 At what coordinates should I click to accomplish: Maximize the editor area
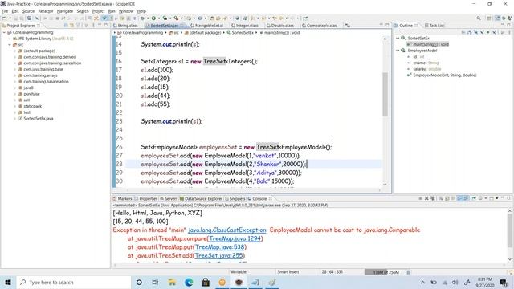click(387, 25)
